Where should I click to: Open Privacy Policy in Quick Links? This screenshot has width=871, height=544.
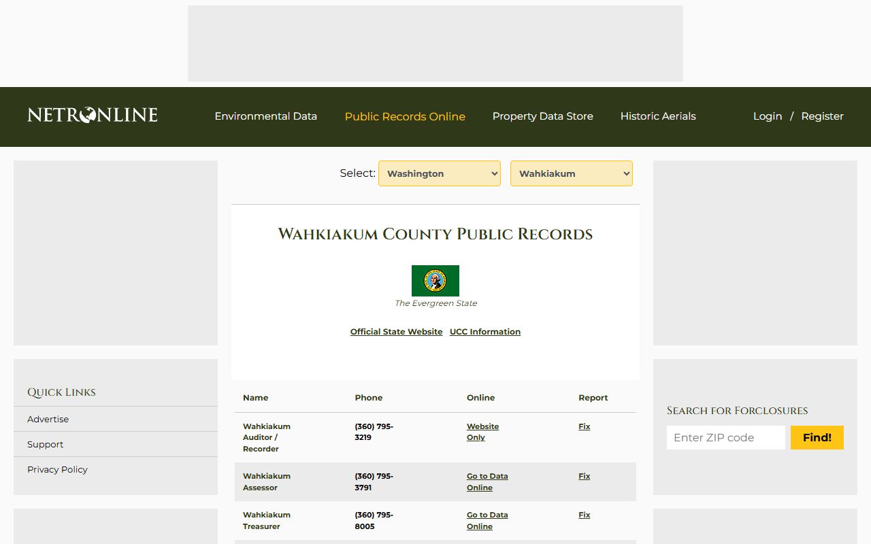pos(57,469)
